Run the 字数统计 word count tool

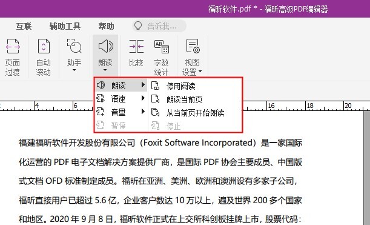tap(162, 57)
